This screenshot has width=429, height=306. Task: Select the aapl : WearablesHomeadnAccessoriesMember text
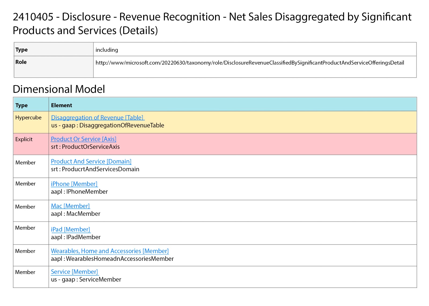coord(112,259)
